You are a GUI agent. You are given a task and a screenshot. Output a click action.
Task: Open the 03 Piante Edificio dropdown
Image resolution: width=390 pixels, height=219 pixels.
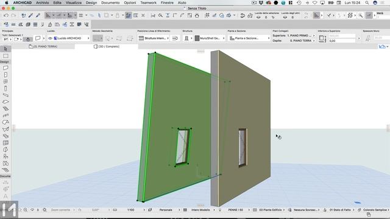click(x=271, y=210)
